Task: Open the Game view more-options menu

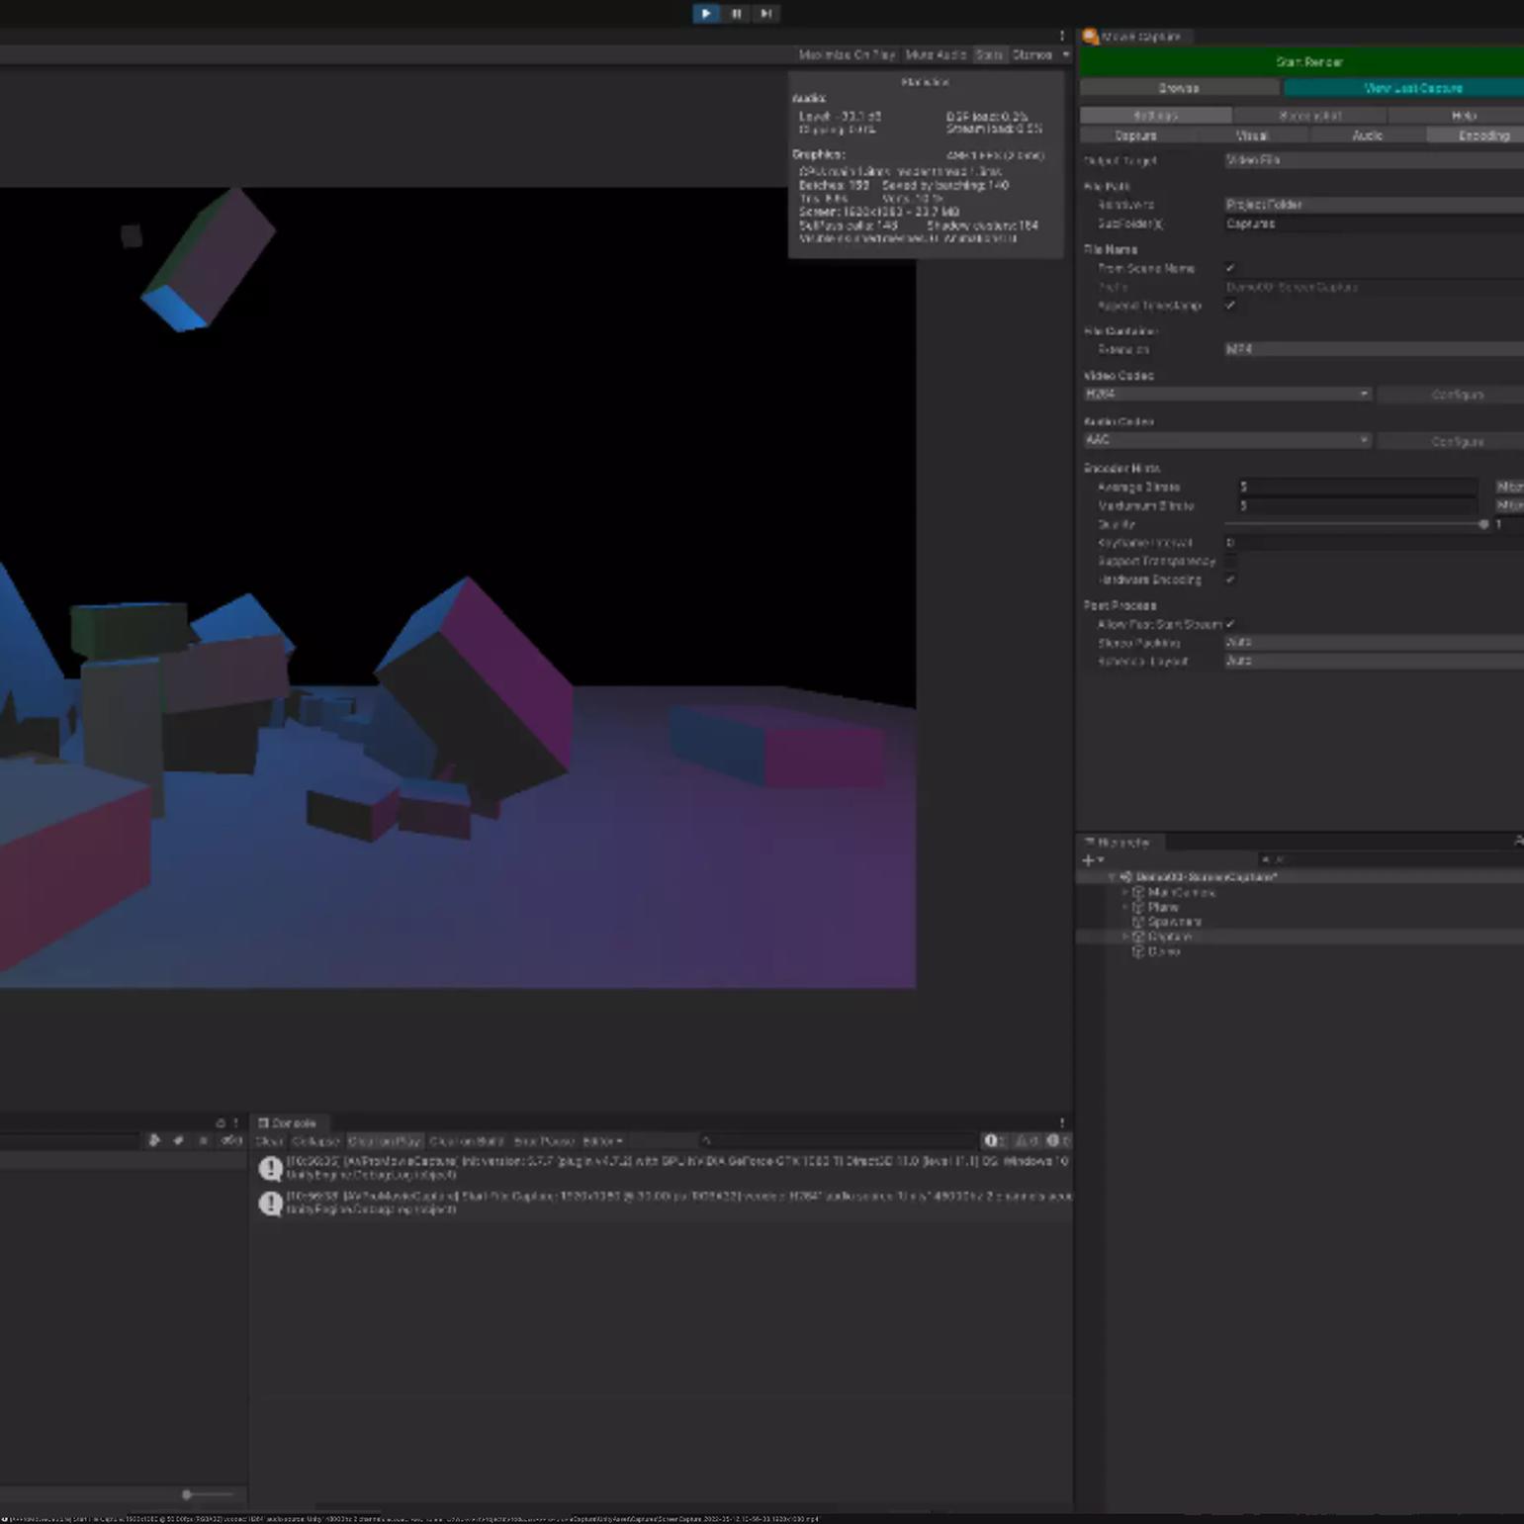Action: (1062, 37)
